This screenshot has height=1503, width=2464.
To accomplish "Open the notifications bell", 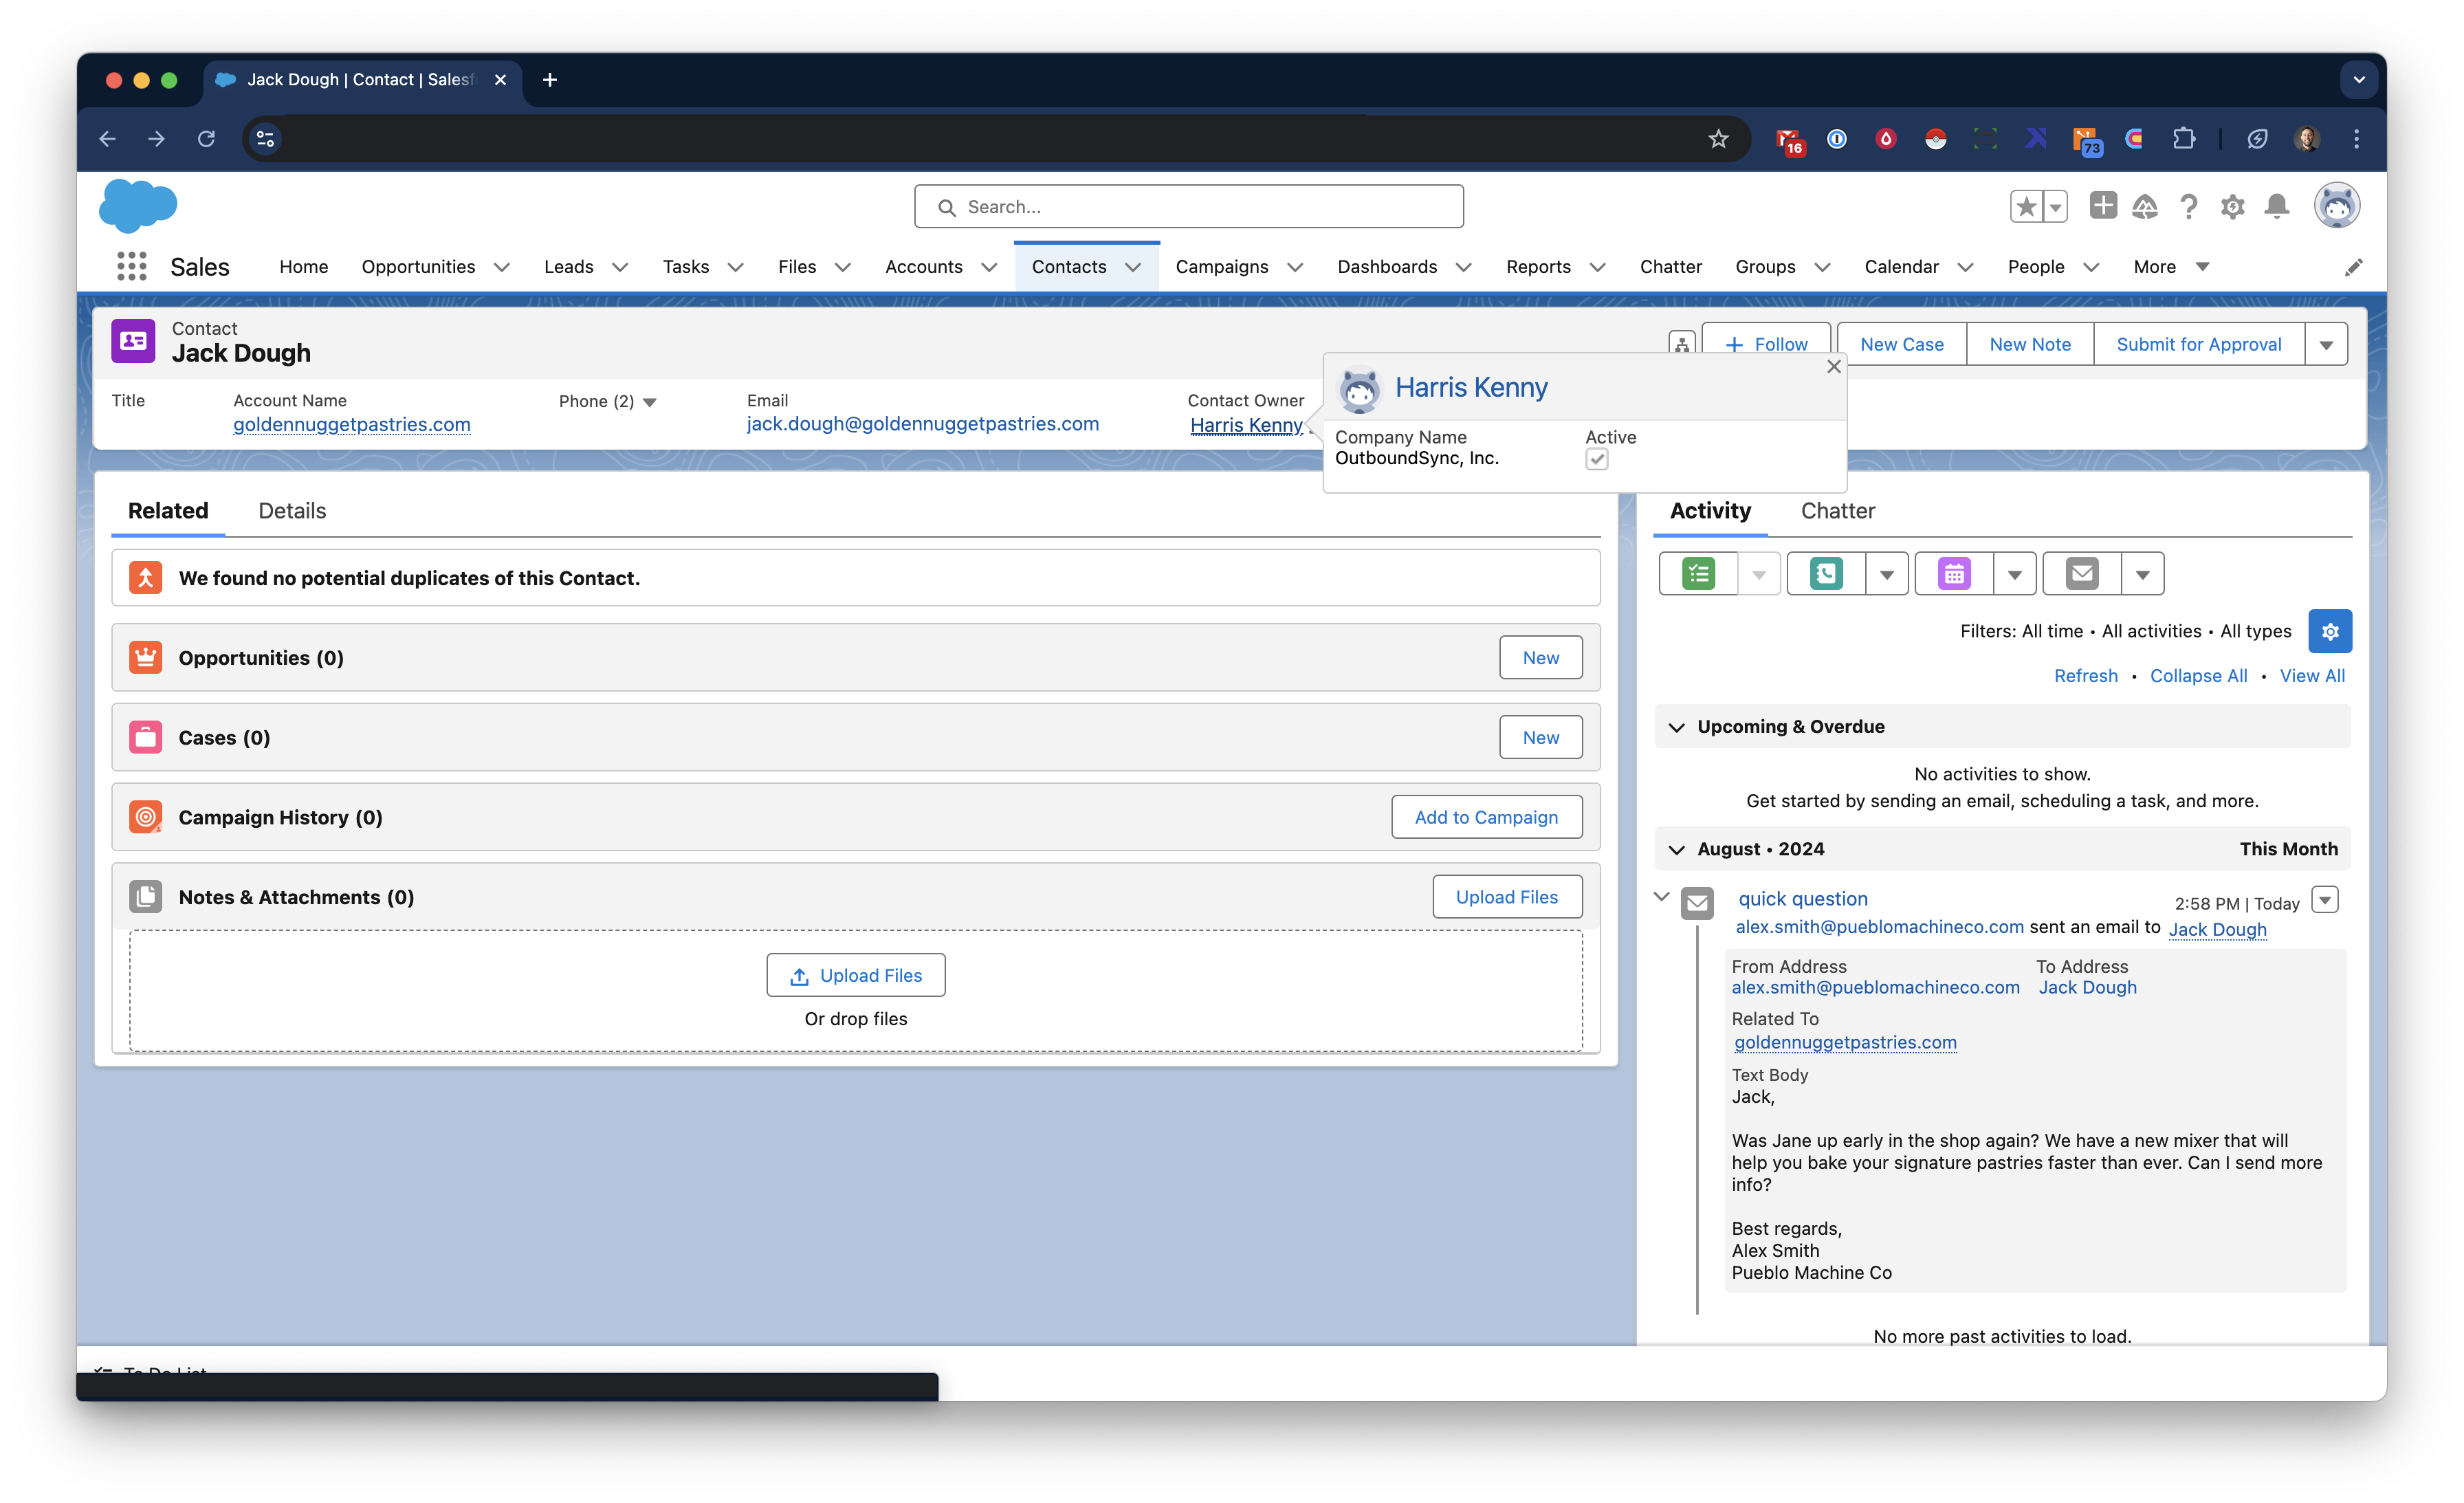I will 2277,207.
